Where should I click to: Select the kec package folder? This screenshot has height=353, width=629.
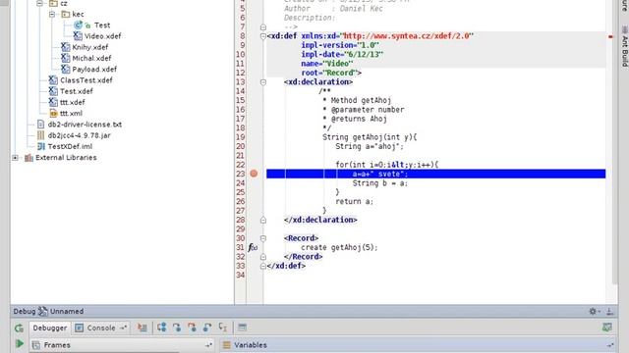[x=78, y=15]
